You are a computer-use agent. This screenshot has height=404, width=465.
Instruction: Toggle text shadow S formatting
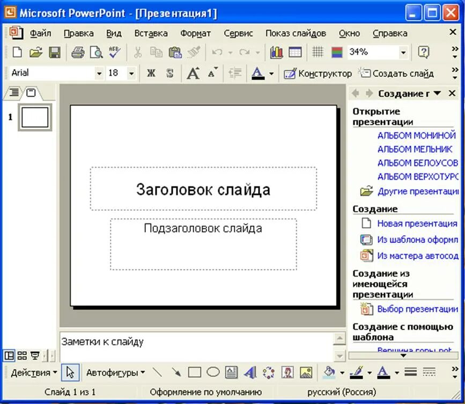click(x=170, y=73)
